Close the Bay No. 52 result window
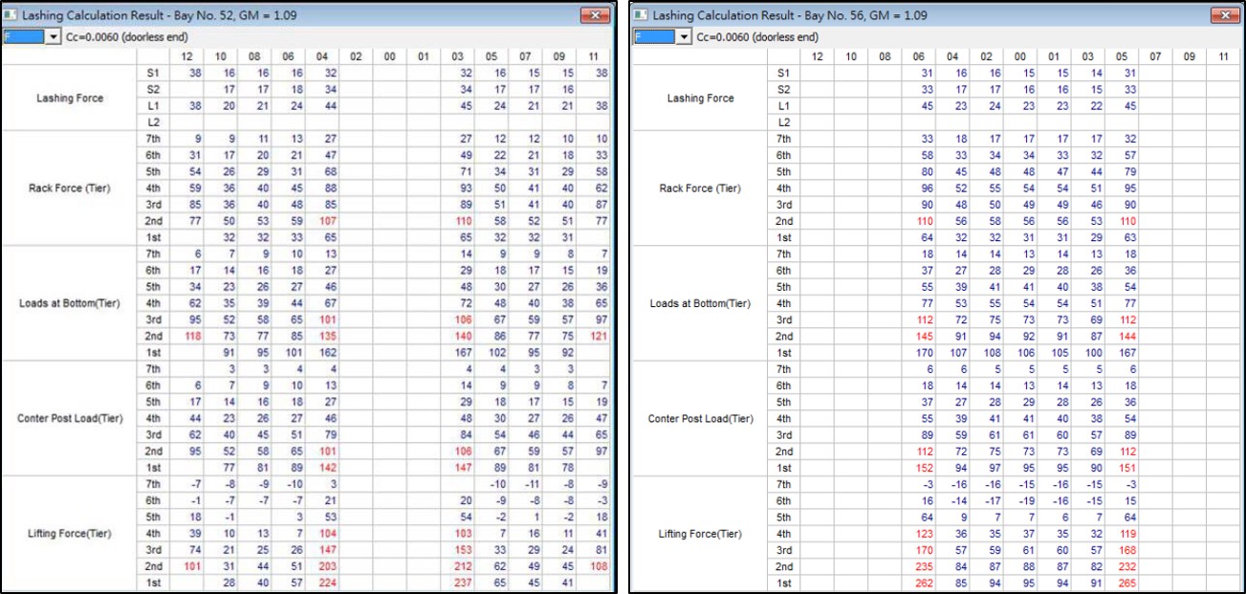The height and width of the screenshot is (594, 1246). tap(595, 15)
